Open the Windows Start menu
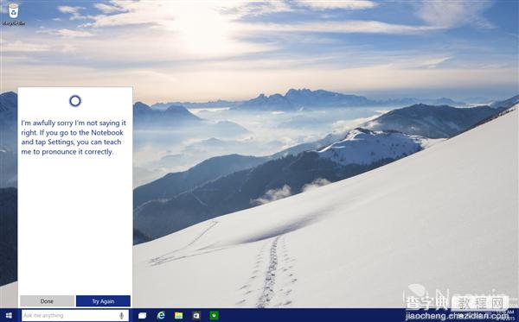The width and height of the screenshot is (519, 322). (9, 315)
